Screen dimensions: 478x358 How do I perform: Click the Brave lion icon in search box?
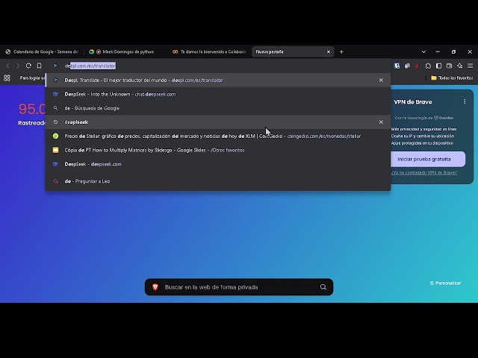tap(155, 287)
